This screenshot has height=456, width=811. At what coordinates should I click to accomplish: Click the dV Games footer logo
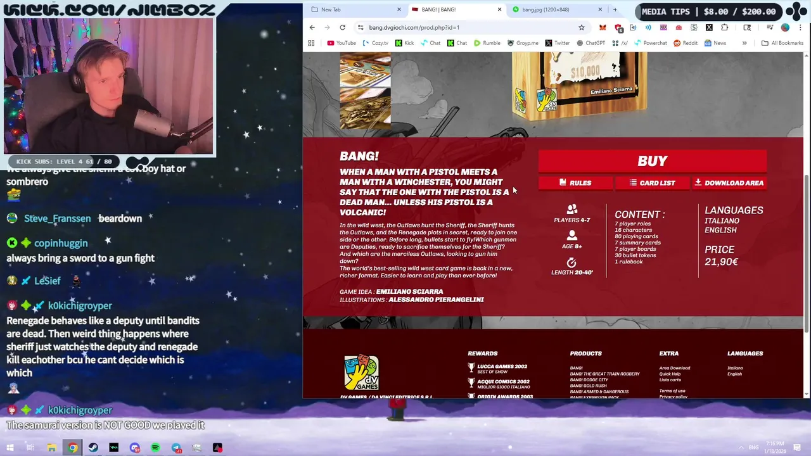pos(362,373)
